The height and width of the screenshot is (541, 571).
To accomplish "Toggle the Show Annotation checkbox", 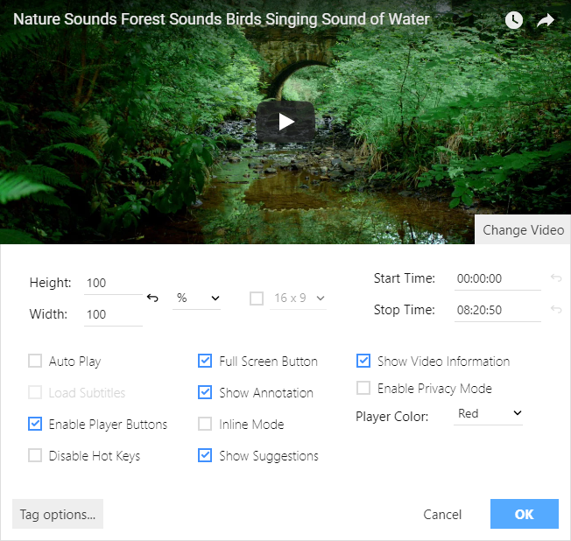I will click(205, 392).
